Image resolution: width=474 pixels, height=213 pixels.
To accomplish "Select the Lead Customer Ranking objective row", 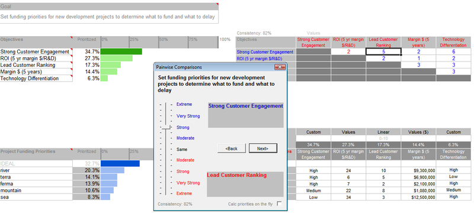I will [36, 65].
